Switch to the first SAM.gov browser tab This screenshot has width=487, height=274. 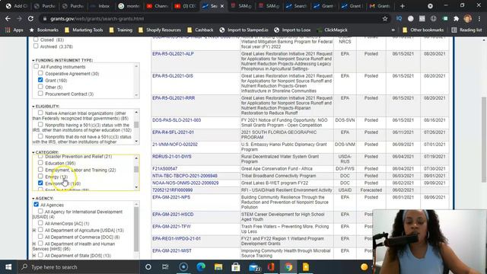pos(241,6)
